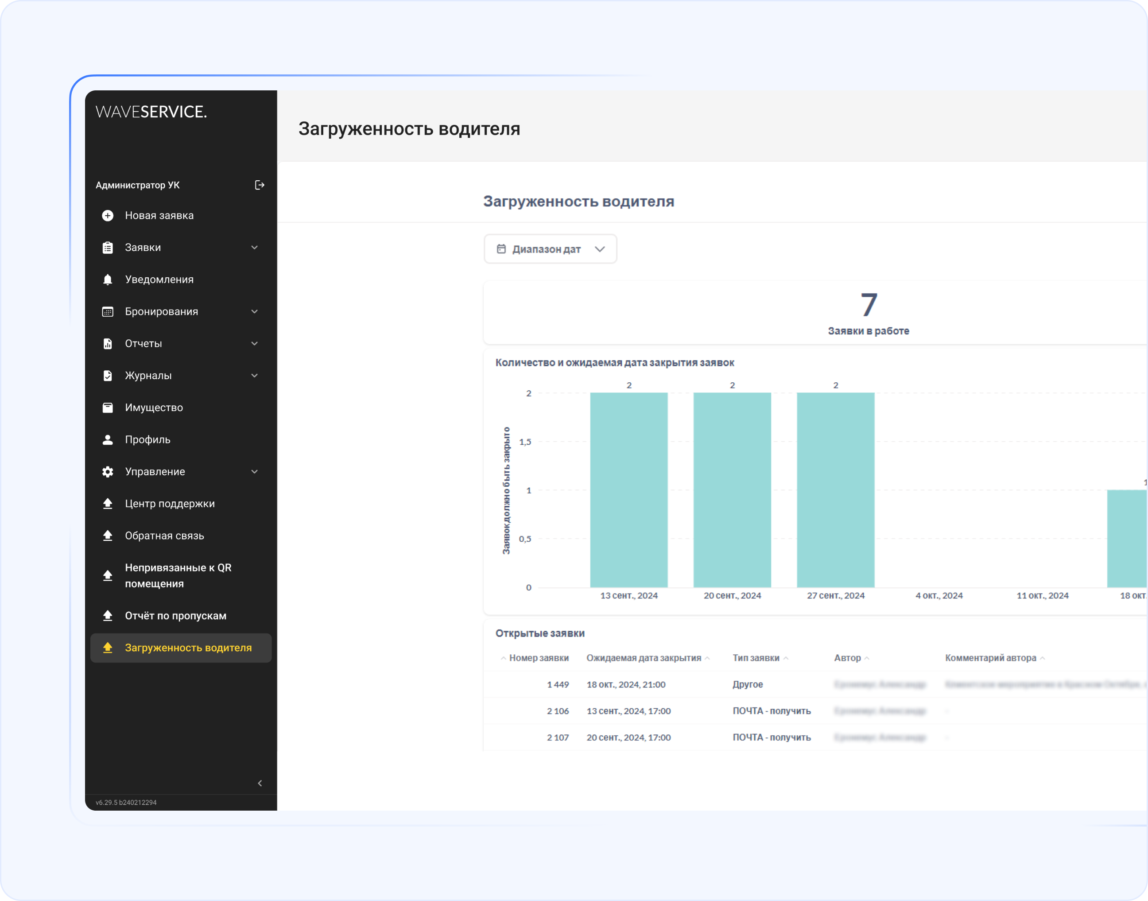Click the gear icon for Управление
This screenshot has height=901, width=1148.
[x=108, y=472]
